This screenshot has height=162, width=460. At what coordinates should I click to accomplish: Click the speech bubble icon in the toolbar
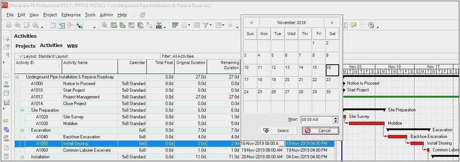click(353, 25)
